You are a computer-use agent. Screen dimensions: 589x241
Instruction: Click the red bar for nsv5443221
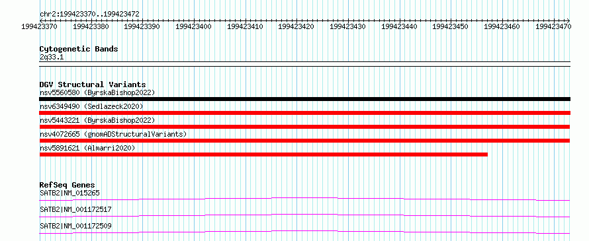[x=305, y=127]
